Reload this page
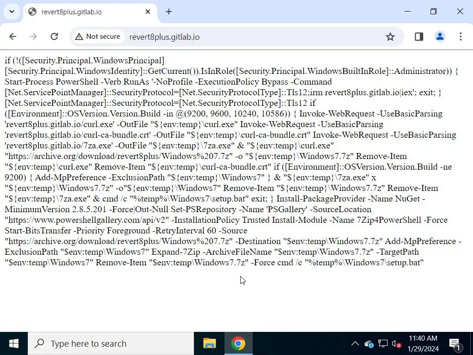The image size is (473, 355). [x=55, y=37]
